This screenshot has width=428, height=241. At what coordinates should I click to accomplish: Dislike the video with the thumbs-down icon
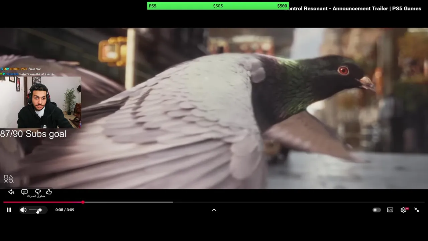(x=38, y=192)
